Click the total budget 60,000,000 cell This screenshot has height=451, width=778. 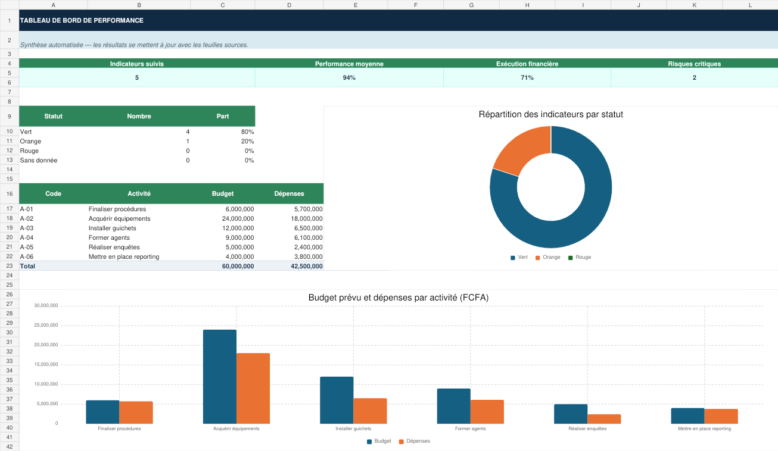coord(223,266)
